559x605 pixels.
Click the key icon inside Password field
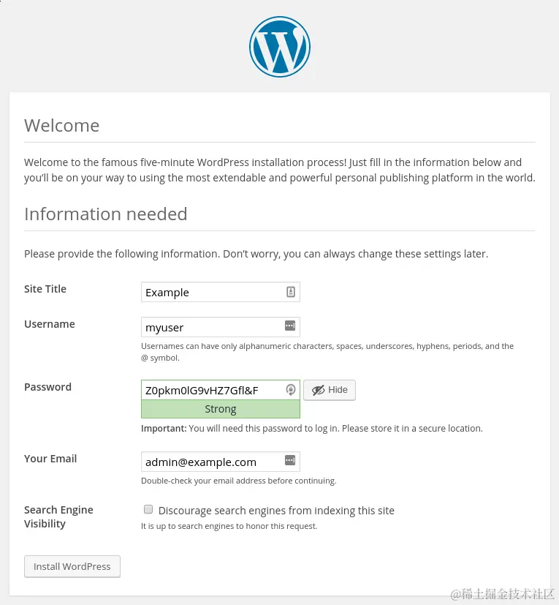coord(291,390)
